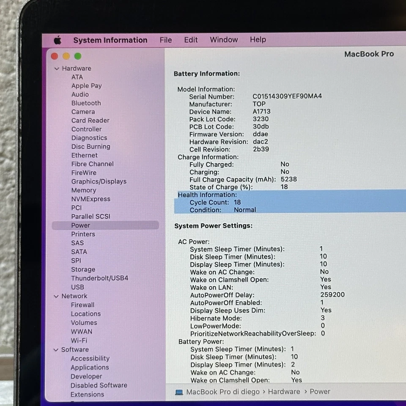Select Firewall under Network

coord(82,305)
